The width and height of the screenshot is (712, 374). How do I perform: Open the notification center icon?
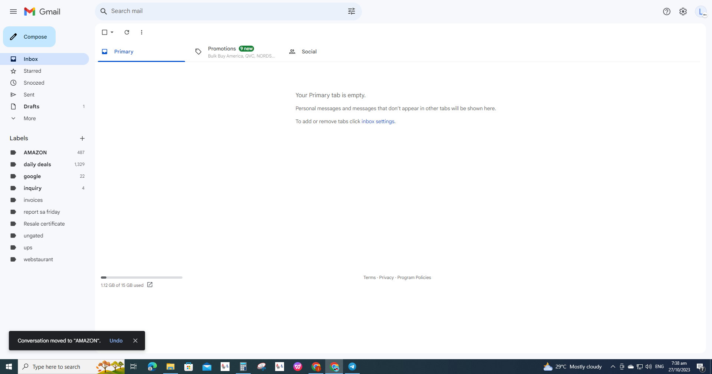coord(701,367)
